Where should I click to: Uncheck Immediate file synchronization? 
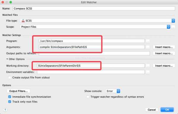tap(10, 97)
